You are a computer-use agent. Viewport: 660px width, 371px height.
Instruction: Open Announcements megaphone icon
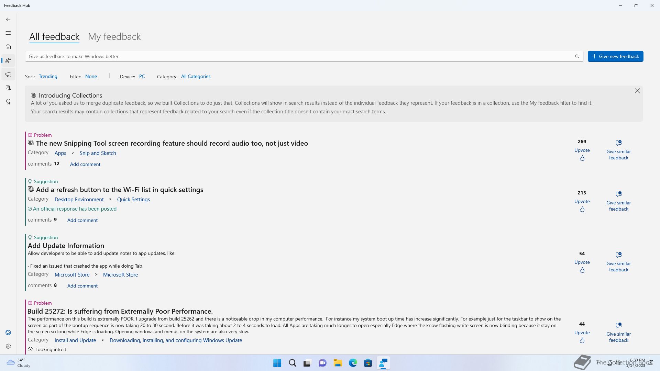click(x=8, y=74)
